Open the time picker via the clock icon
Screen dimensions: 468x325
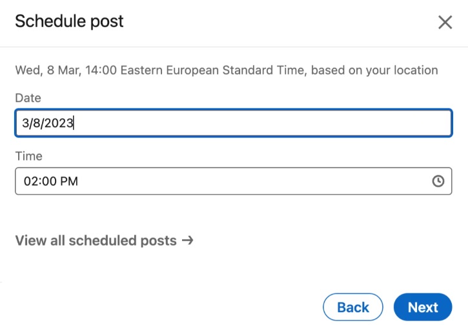pyautogui.click(x=438, y=181)
